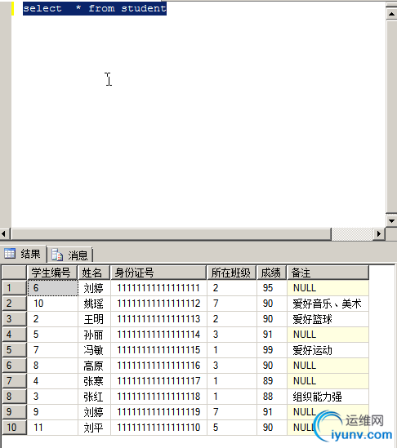Image resolution: width=397 pixels, height=448 pixels.
Task: Select row header 10 in results grid
Action: coord(15,427)
